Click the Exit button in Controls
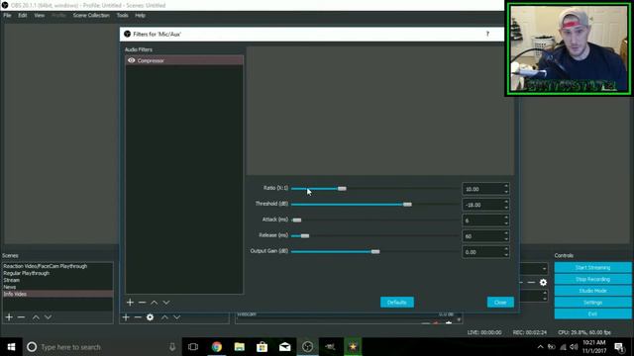The image size is (634, 356). coord(592,314)
